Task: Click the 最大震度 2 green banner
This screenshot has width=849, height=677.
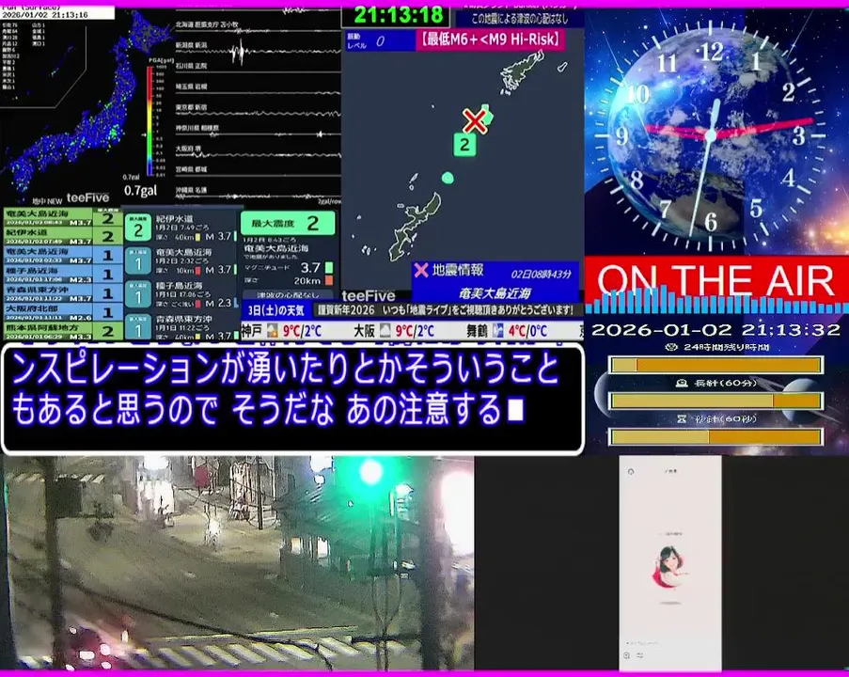Action: coord(288,223)
